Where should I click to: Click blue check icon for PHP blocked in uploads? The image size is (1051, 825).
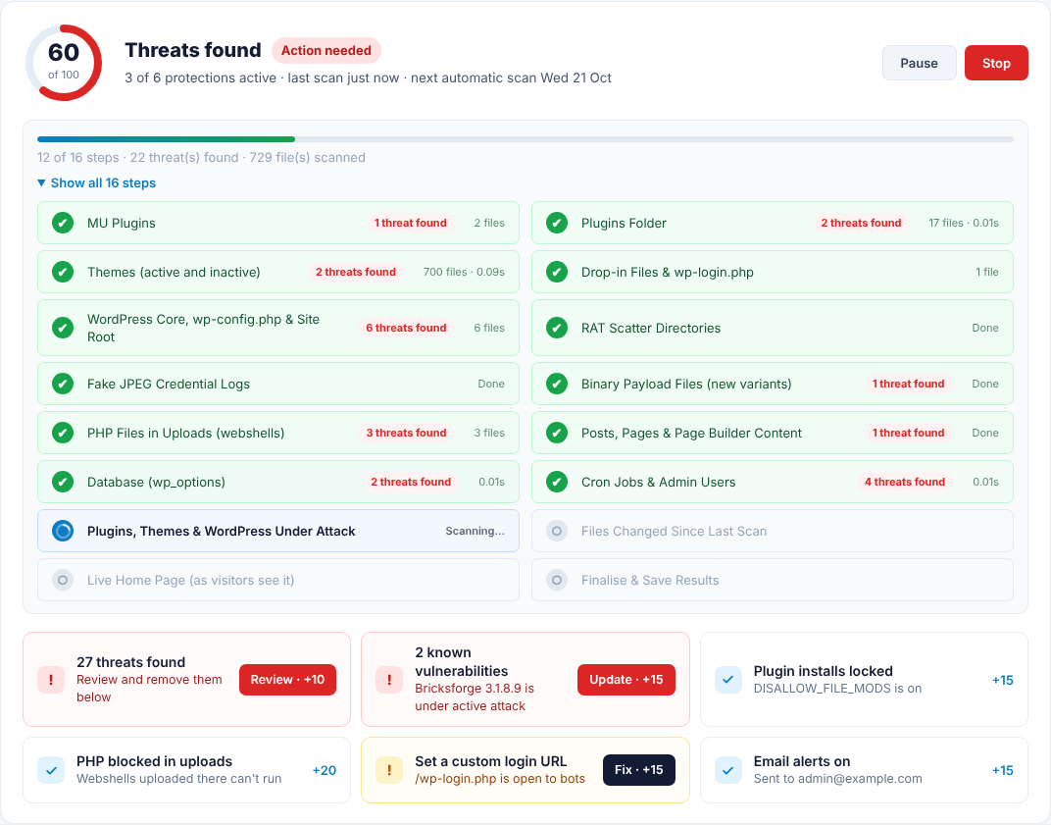click(51, 770)
